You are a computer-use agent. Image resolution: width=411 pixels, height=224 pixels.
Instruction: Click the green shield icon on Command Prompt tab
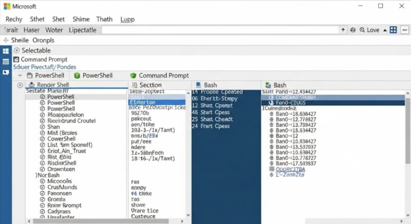click(x=133, y=76)
